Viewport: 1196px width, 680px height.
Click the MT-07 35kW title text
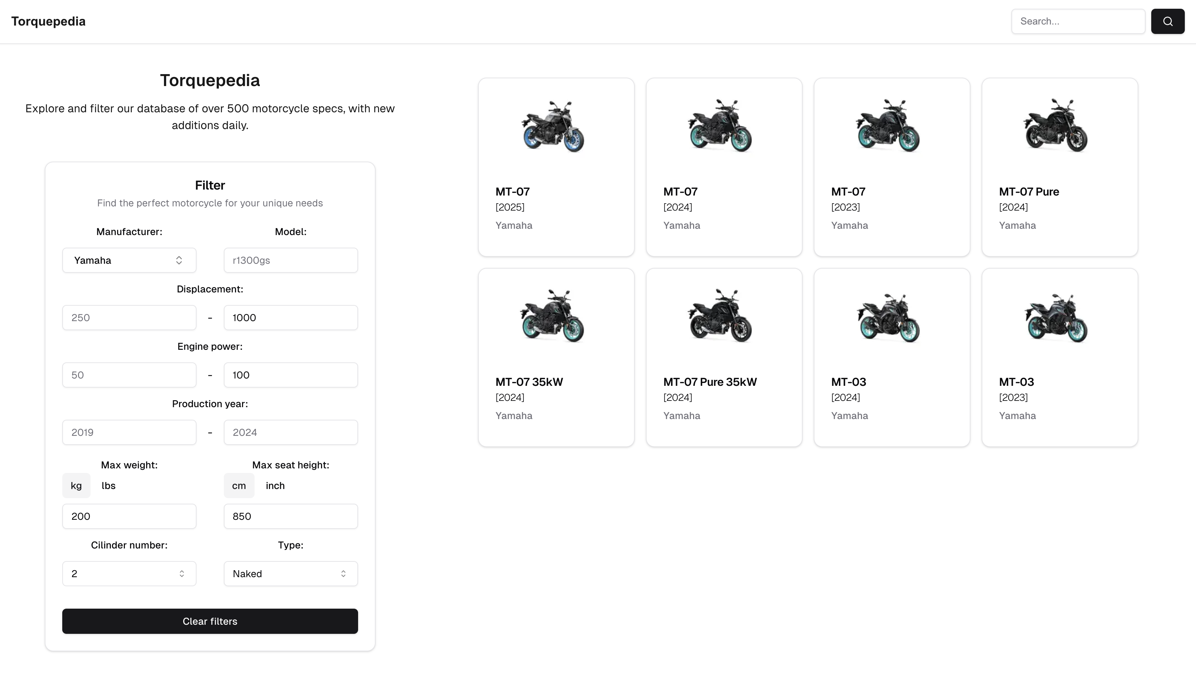529,382
